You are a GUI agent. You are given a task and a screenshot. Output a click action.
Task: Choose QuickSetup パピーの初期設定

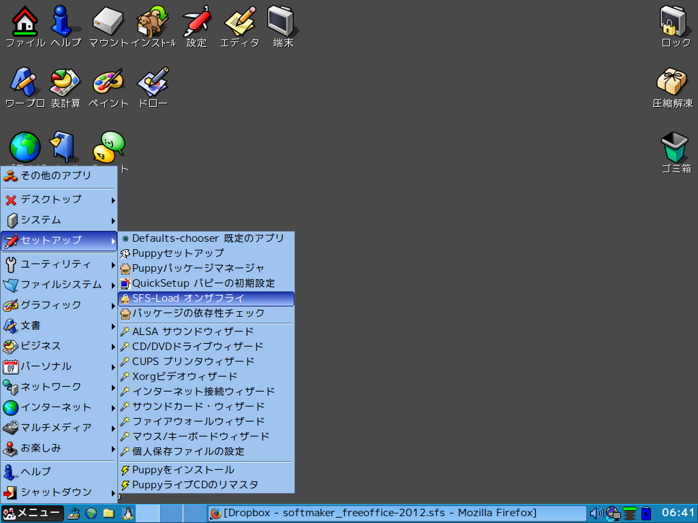(206, 284)
